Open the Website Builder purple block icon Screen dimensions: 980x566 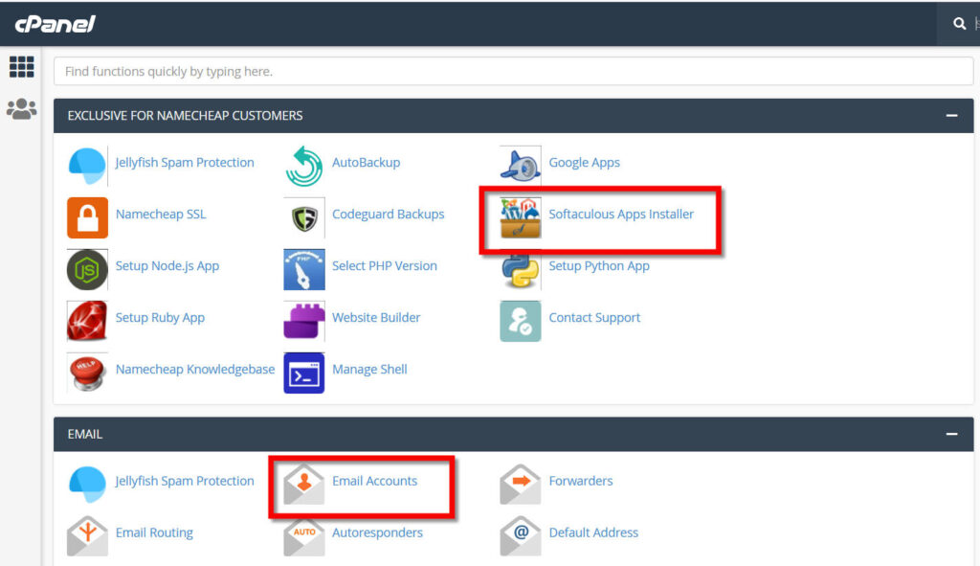coord(303,321)
